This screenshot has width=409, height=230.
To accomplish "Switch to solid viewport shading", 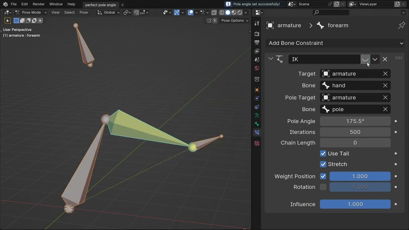I will (228, 12).
